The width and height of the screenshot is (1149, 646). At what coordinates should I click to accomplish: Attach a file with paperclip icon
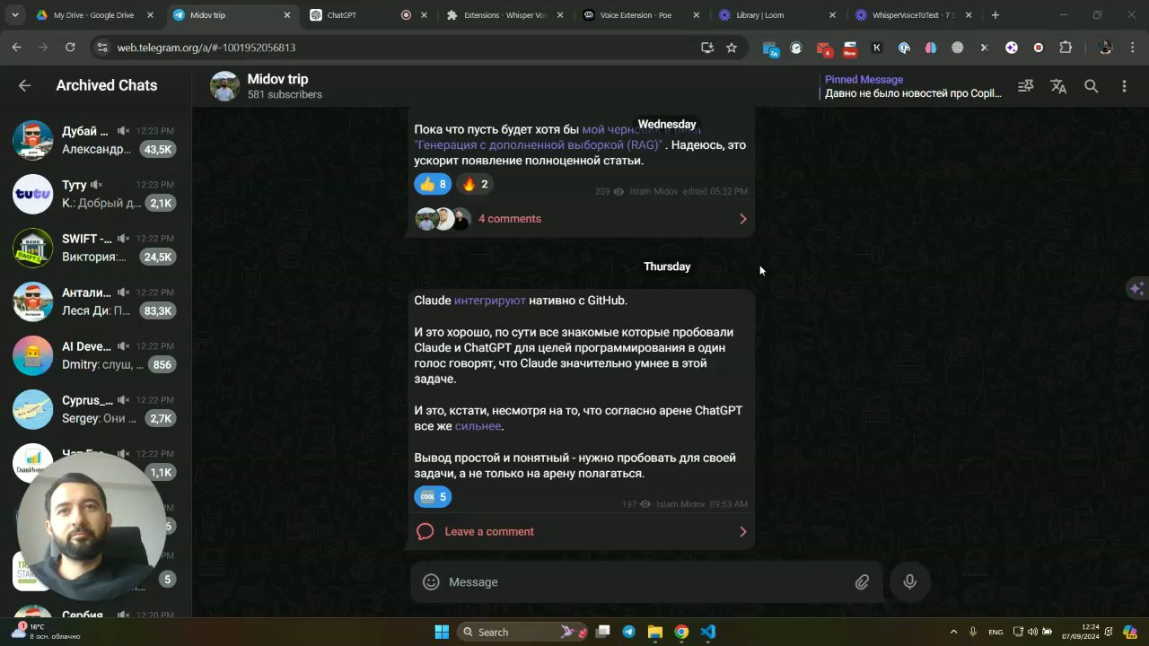tap(862, 582)
